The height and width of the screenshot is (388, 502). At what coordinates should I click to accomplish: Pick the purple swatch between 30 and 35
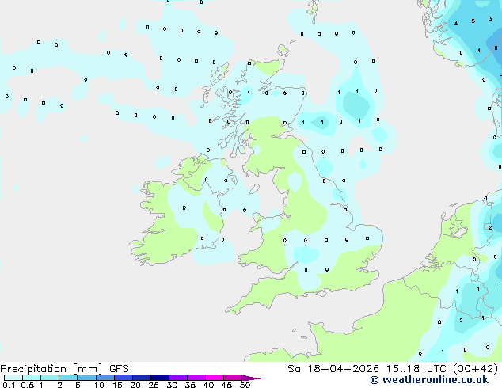(x=178, y=378)
